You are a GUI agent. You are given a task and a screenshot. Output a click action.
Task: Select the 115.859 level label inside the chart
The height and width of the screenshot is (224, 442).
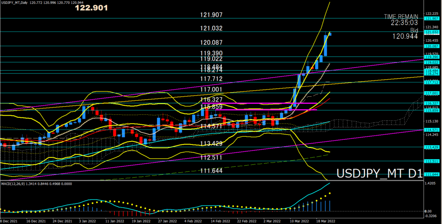212,107
